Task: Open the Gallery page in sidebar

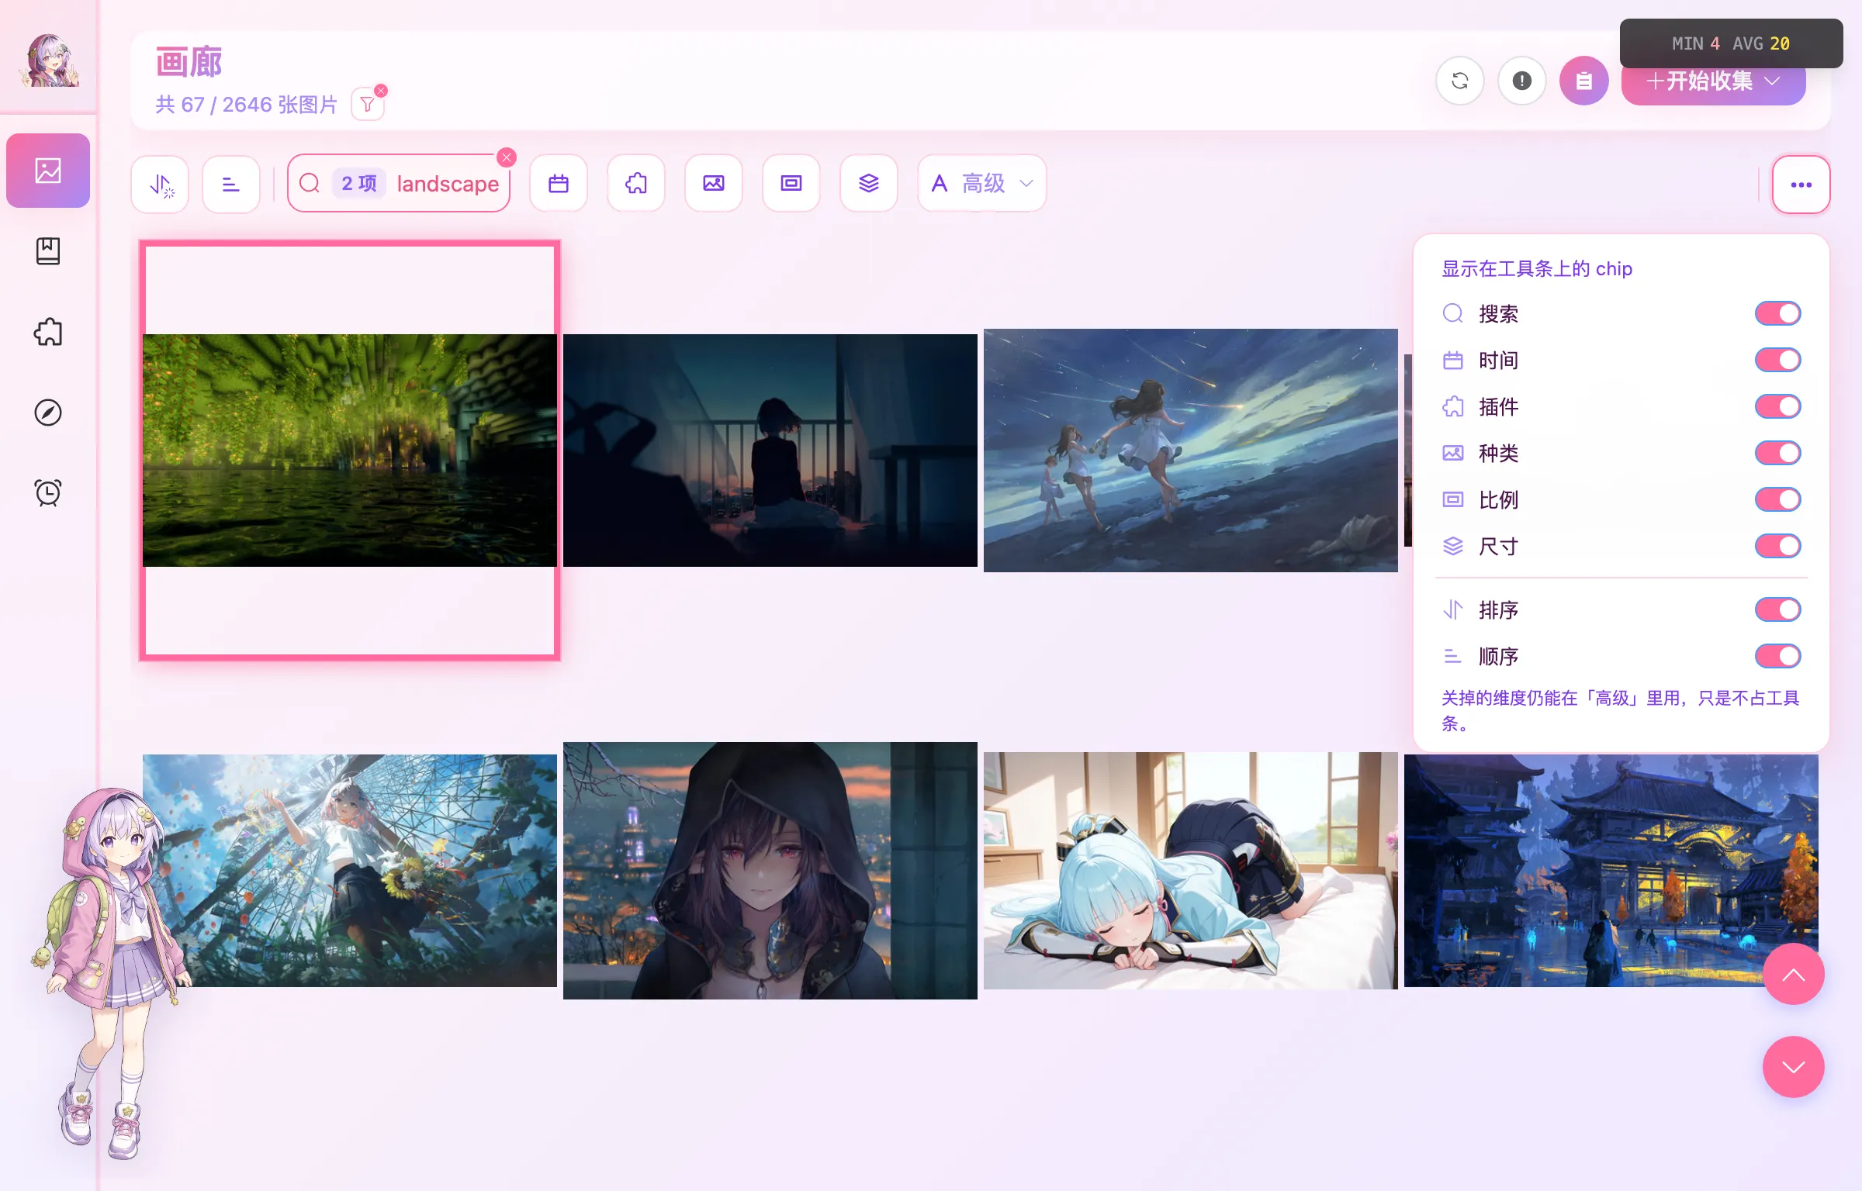Action: 48,171
